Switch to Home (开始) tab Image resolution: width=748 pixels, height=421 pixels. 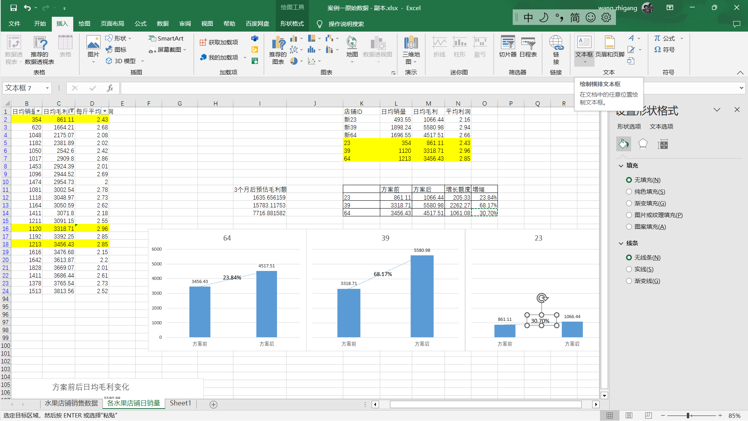(x=40, y=24)
